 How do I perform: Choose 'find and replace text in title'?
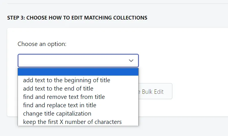click(78, 105)
